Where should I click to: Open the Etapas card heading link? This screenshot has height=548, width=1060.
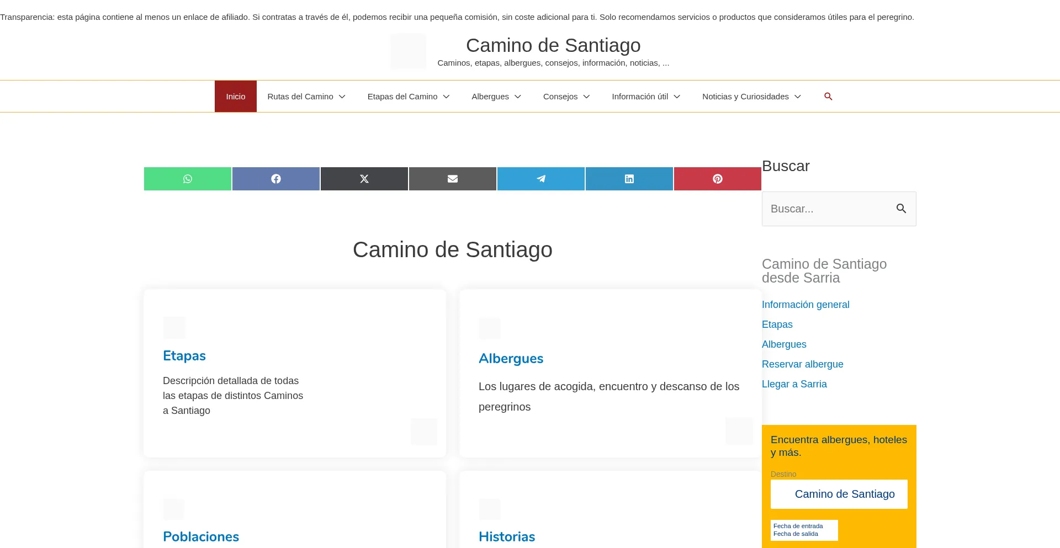(x=184, y=355)
